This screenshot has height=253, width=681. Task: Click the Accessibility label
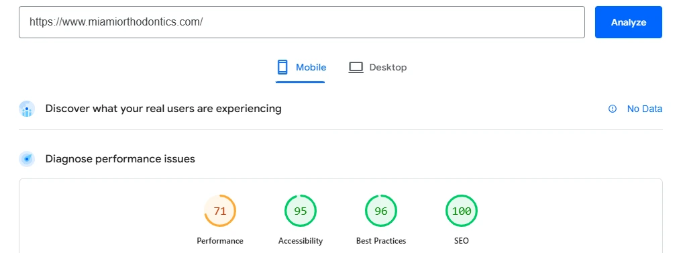(x=301, y=241)
